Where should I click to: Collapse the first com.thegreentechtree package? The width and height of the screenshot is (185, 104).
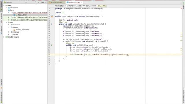coord(9,12)
